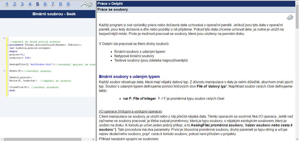This screenshot has height=141, width=299.
Task: Click the 'Reset(F);' code line
Action: click(16, 71)
